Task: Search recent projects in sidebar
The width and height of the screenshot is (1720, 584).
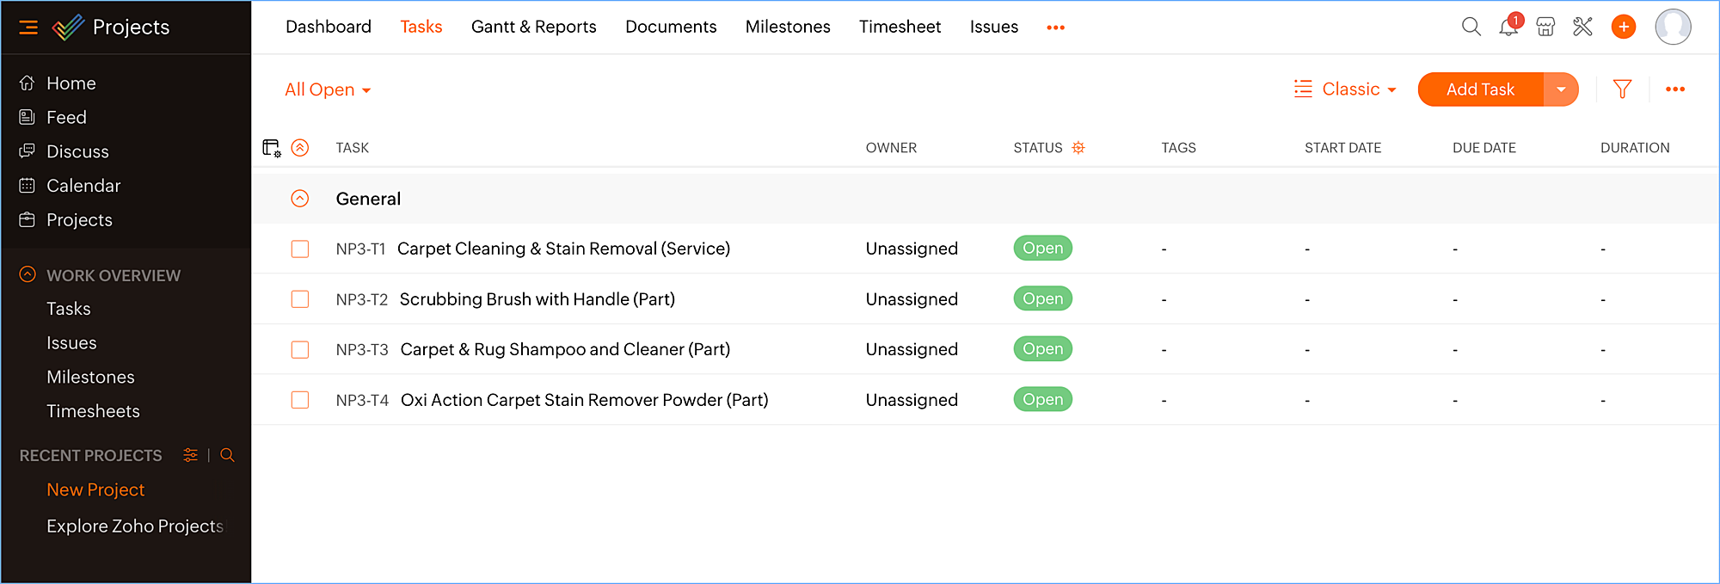Action: click(x=227, y=455)
